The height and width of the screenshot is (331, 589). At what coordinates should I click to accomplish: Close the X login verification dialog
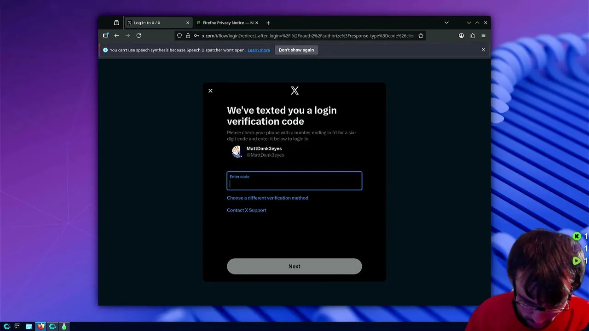(210, 91)
